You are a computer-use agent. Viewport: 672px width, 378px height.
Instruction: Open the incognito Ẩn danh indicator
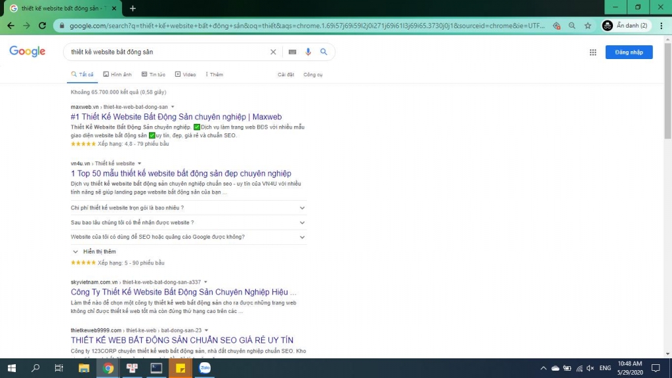(625, 26)
